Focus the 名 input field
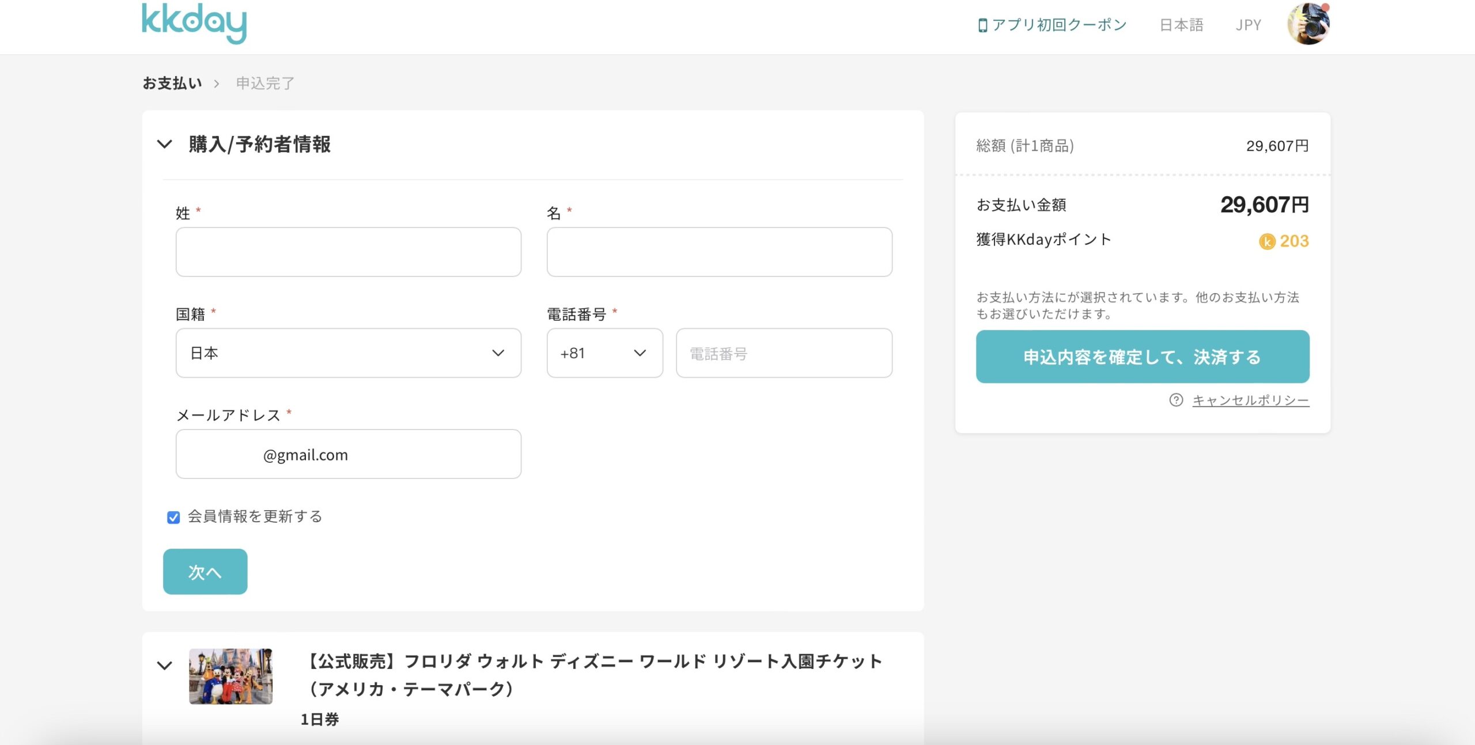The height and width of the screenshot is (745, 1475). pyautogui.click(x=720, y=252)
